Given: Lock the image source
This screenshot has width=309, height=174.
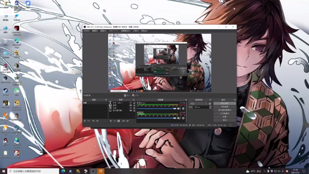Looking at the screenshot, I should [x=134, y=105].
